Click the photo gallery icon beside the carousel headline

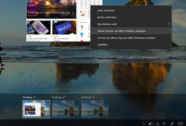68,13
